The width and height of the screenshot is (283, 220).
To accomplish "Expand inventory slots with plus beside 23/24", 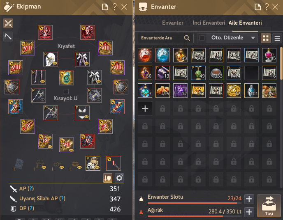I will [249, 199].
